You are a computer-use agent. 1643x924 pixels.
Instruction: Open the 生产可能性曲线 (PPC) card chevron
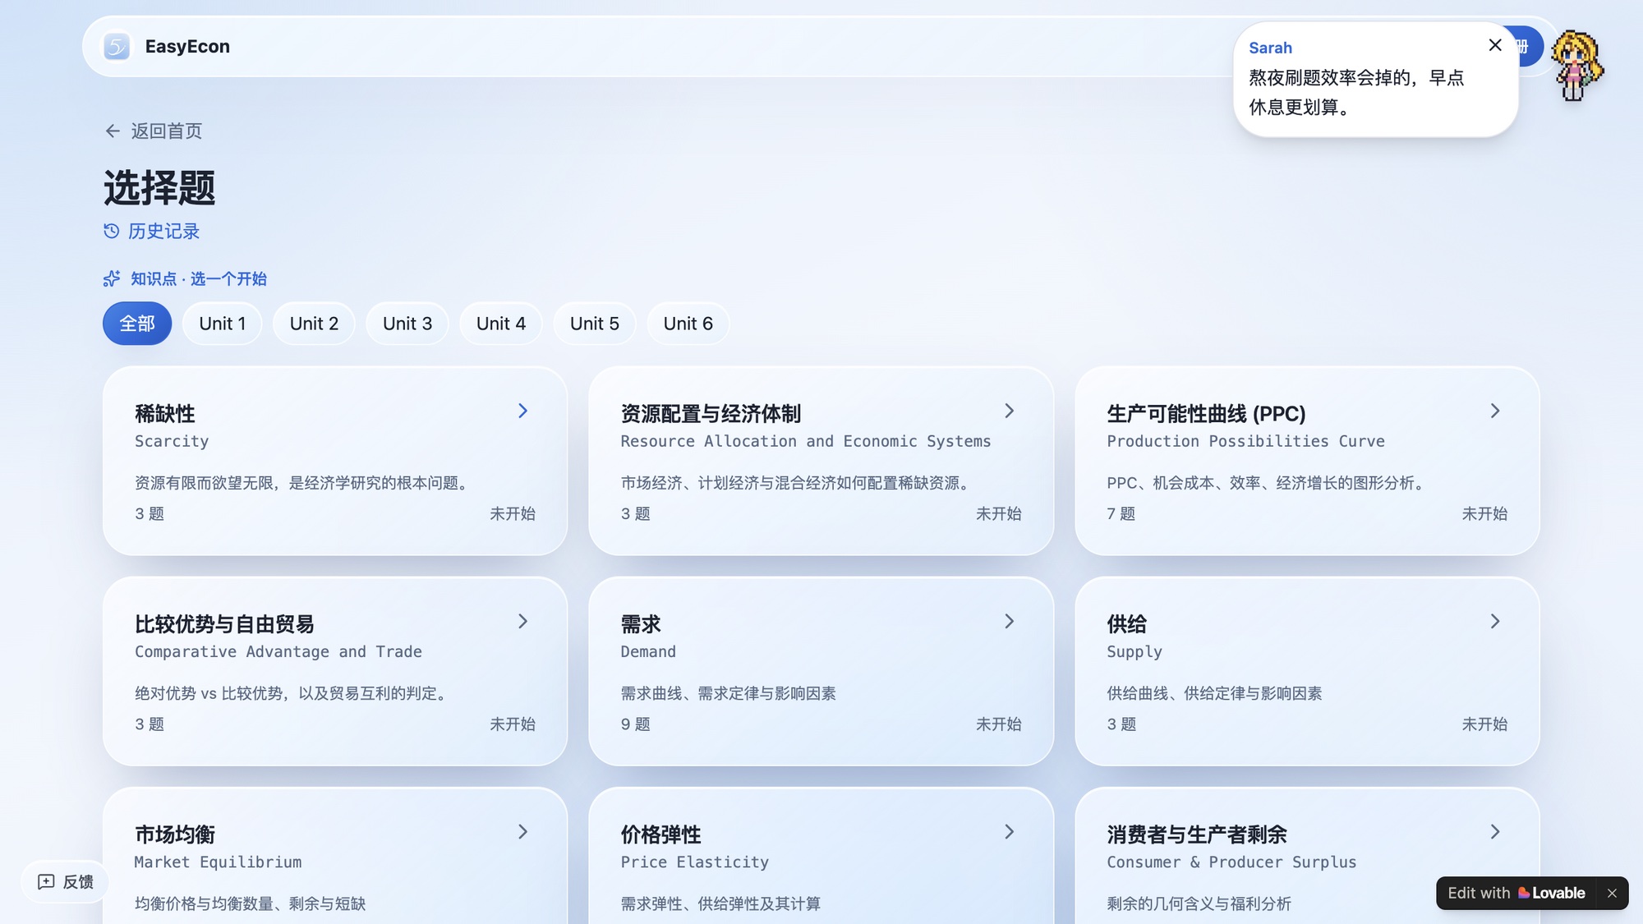(1495, 411)
